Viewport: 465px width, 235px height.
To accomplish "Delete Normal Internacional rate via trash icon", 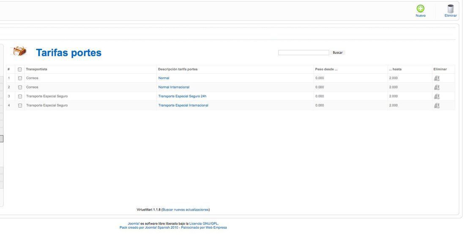I will tap(437, 88).
